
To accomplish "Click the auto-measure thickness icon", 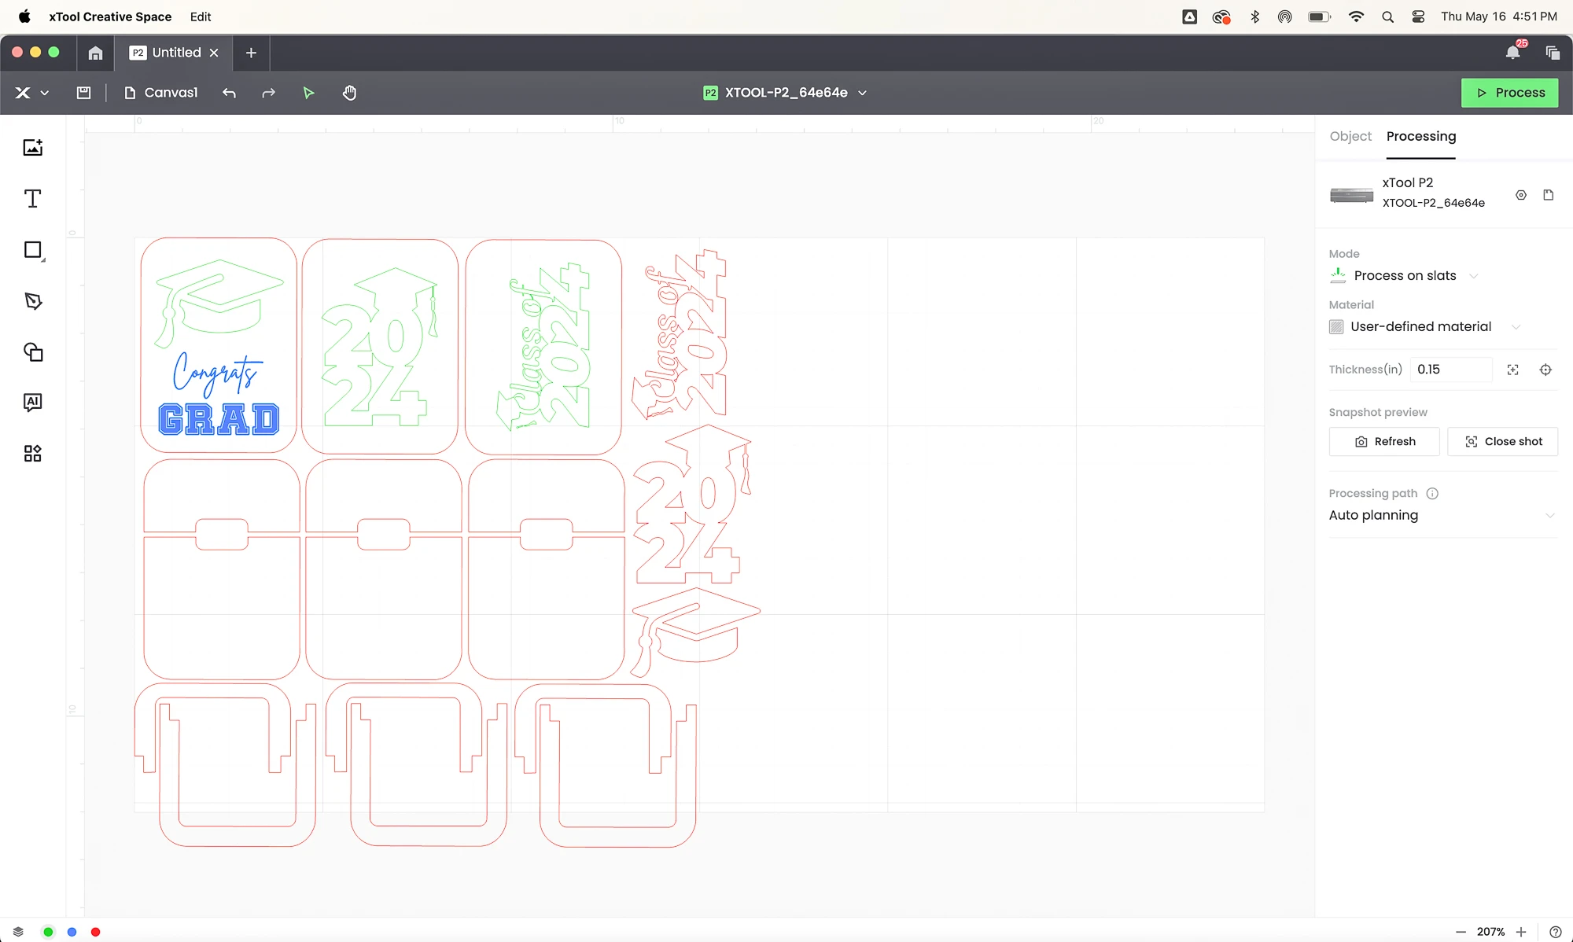I will pos(1513,370).
